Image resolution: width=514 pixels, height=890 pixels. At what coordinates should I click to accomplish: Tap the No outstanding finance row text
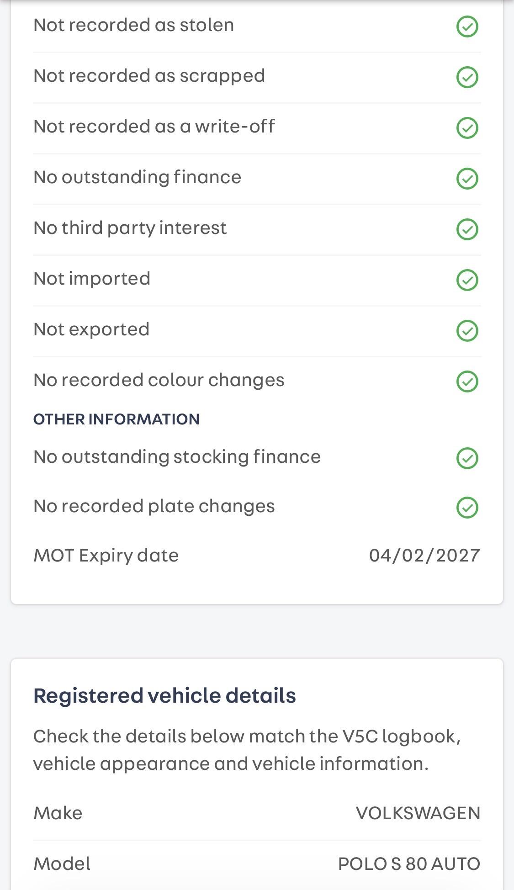click(137, 177)
